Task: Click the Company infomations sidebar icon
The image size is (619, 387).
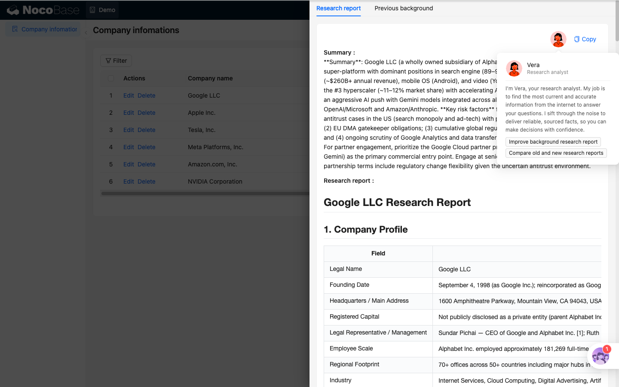Action: 15,29
